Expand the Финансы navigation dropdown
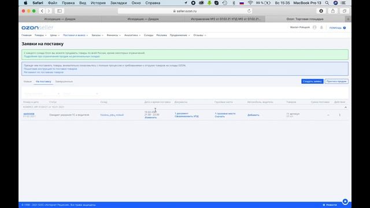This screenshot has height=208, width=370. (113, 35)
